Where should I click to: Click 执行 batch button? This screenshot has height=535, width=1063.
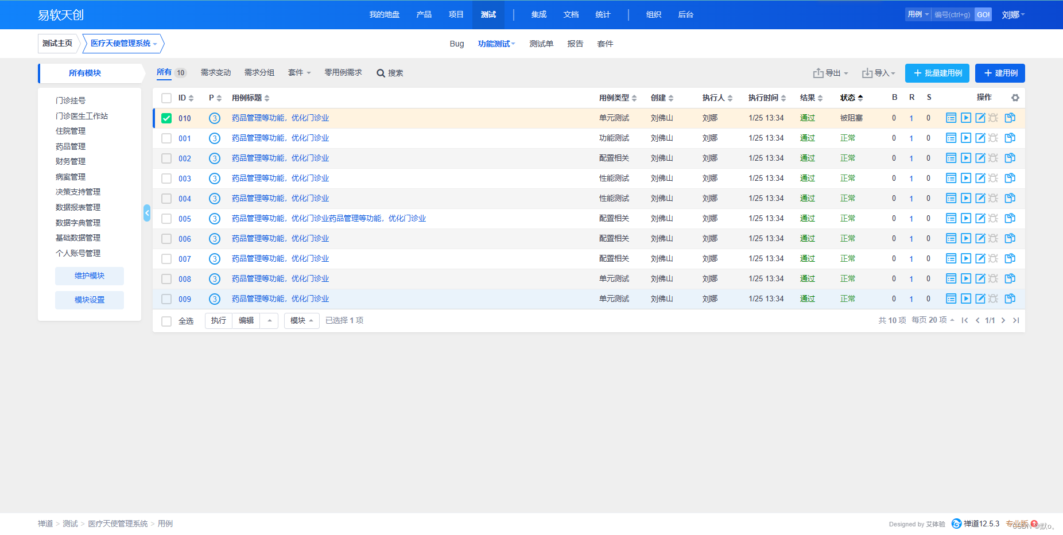(219, 320)
